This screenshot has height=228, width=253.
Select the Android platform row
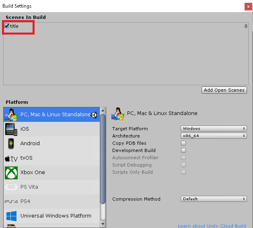click(51, 144)
